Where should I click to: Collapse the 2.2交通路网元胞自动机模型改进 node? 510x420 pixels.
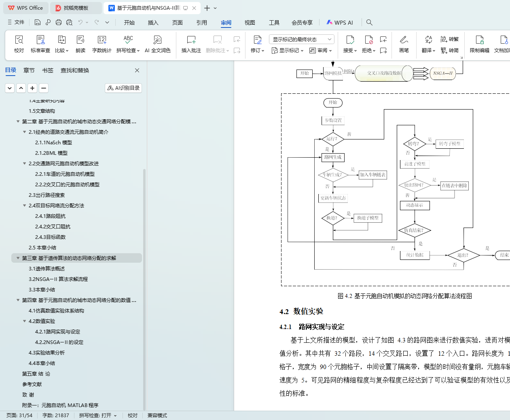tap(25, 163)
